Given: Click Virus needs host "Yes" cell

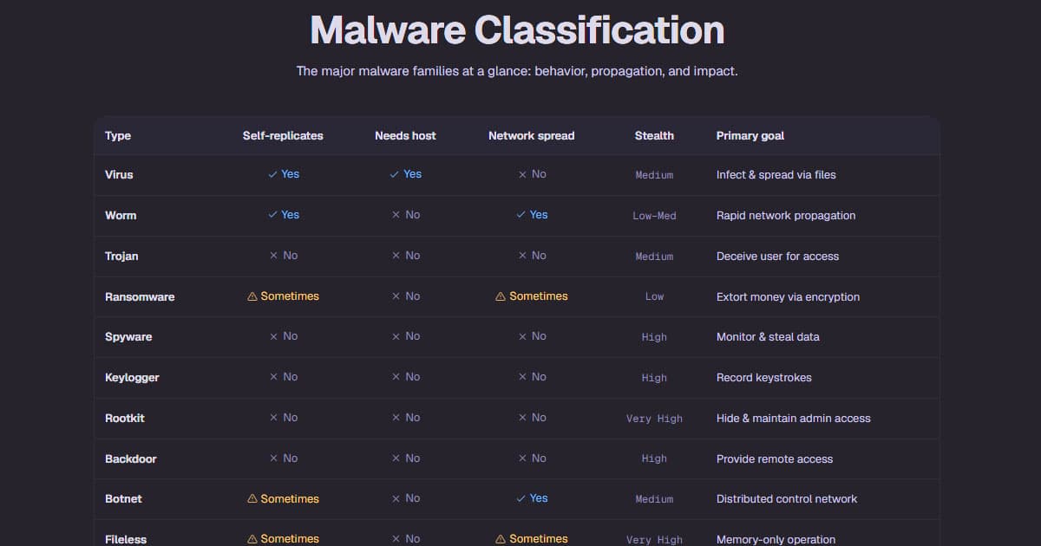Looking at the screenshot, I should [x=405, y=174].
